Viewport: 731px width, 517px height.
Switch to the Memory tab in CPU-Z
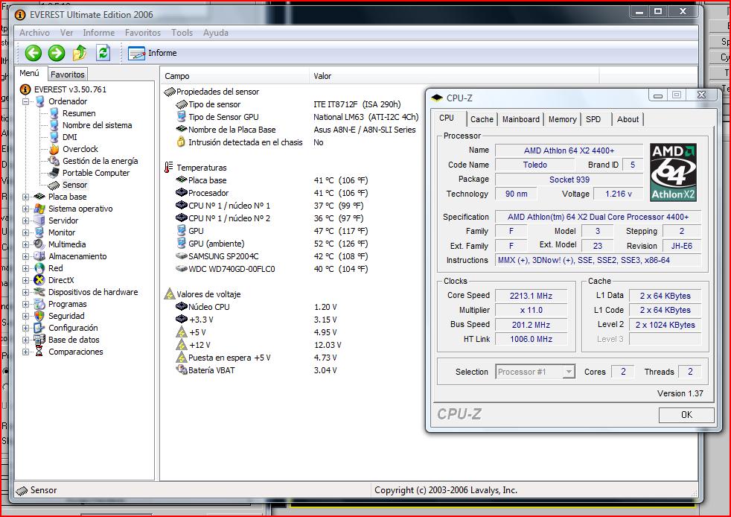pyautogui.click(x=562, y=119)
